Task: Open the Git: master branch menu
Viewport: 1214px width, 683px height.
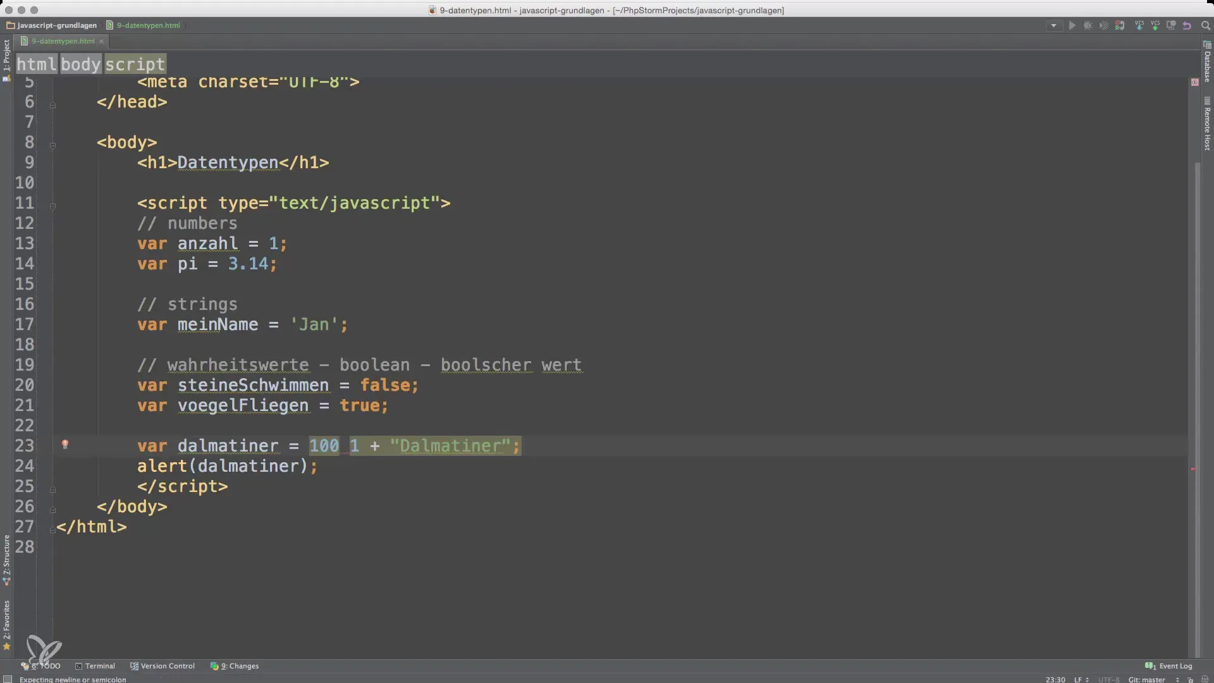Action: 1153,679
